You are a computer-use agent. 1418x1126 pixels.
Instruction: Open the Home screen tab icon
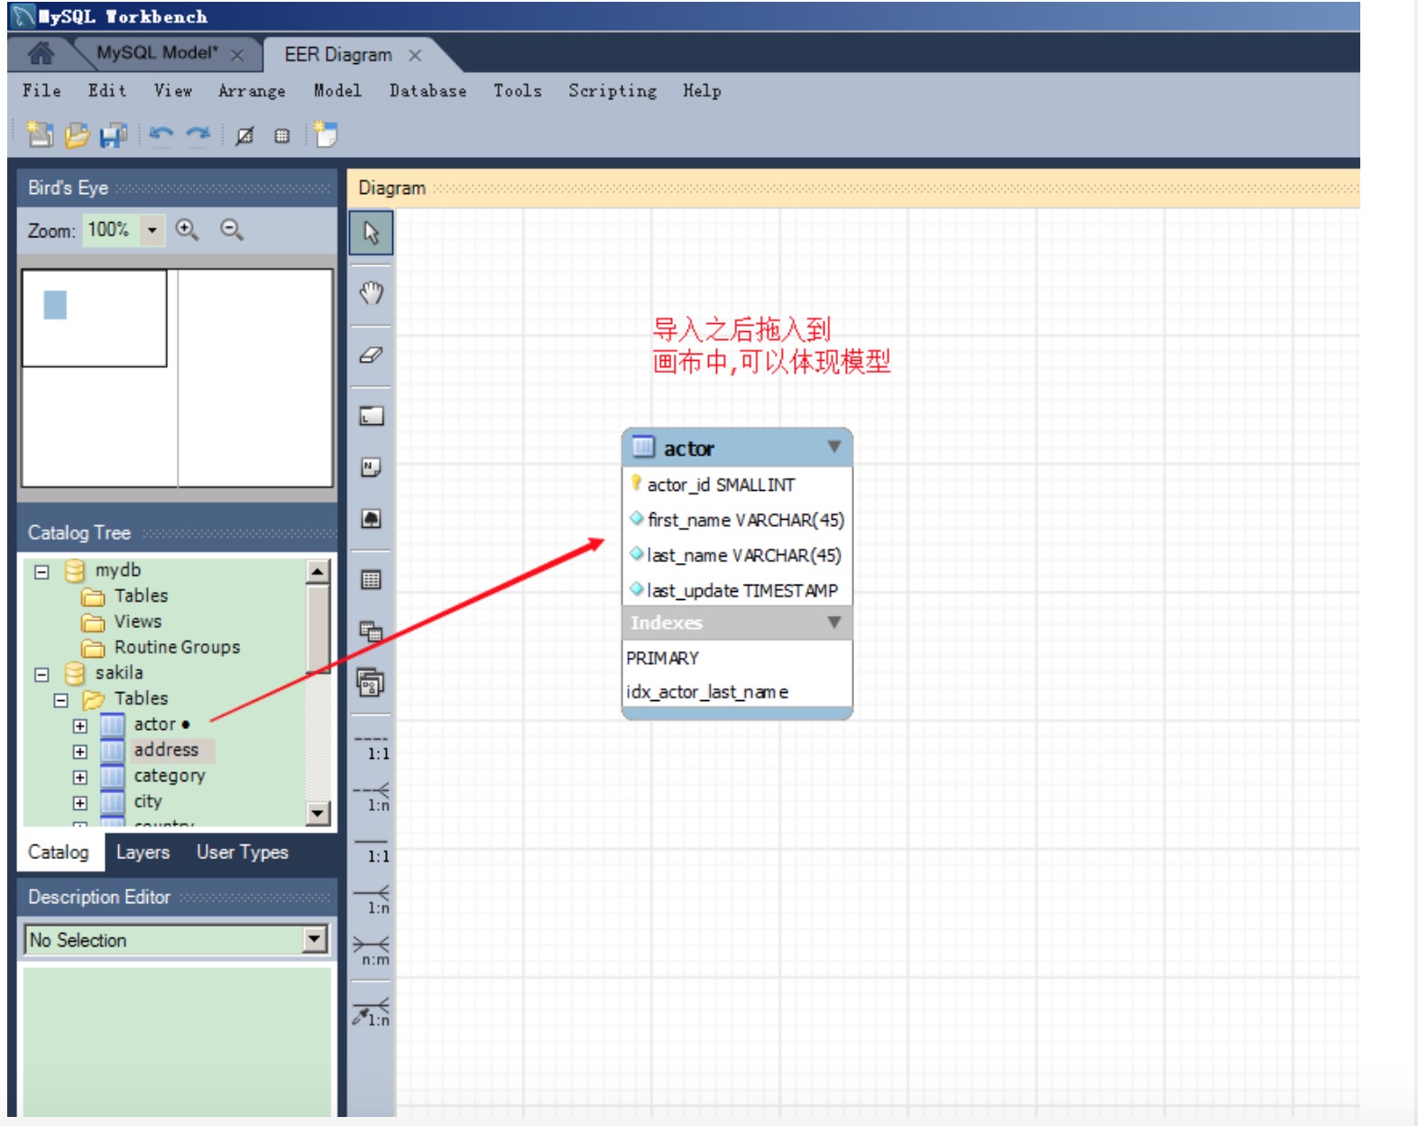click(x=40, y=54)
